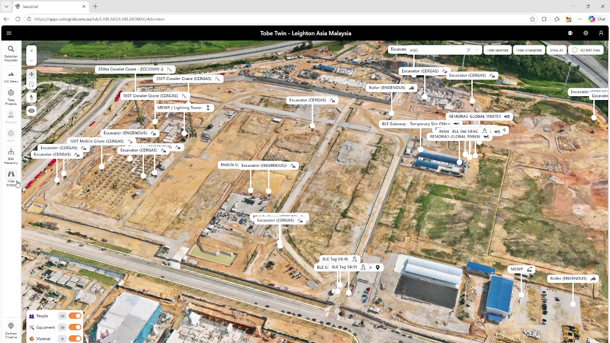610x343 pixels.
Task: Enable the 4D BIM View option
Action: click(x=587, y=50)
